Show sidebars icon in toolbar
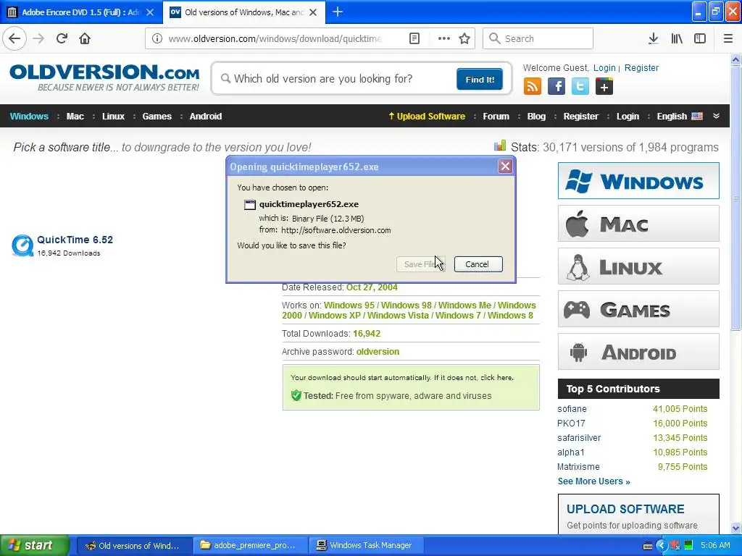 [700, 38]
